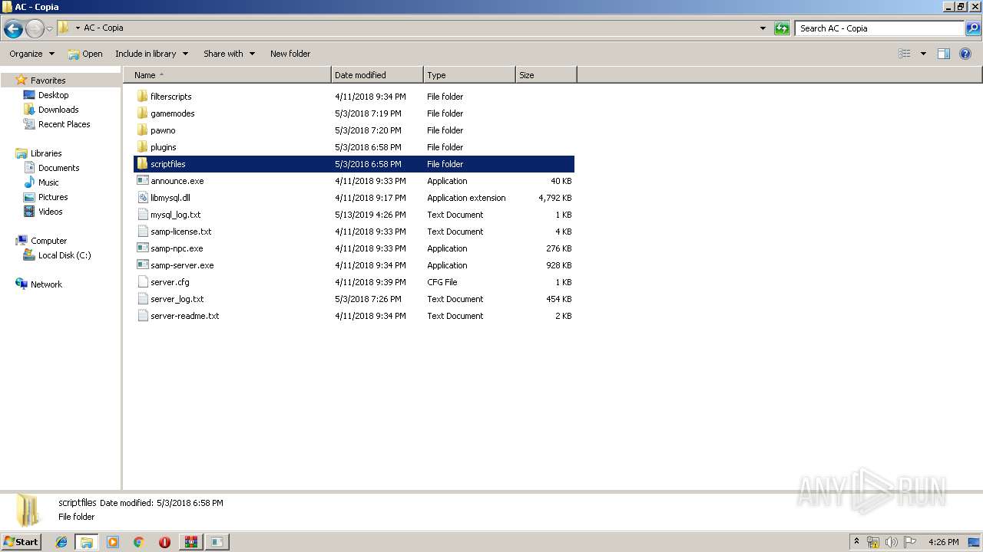Open address bar history dropdown arrow
The width and height of the screenshot is (983, 552).
tap(763, 28)
